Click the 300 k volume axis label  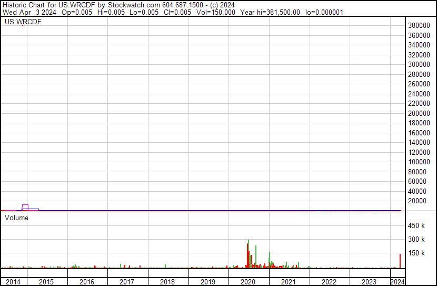pyautogui.click(x=416, y=240)
